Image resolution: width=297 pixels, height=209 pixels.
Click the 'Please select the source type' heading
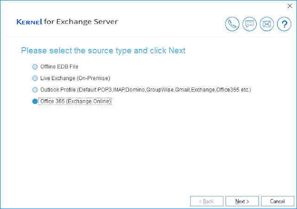point(103,50)
